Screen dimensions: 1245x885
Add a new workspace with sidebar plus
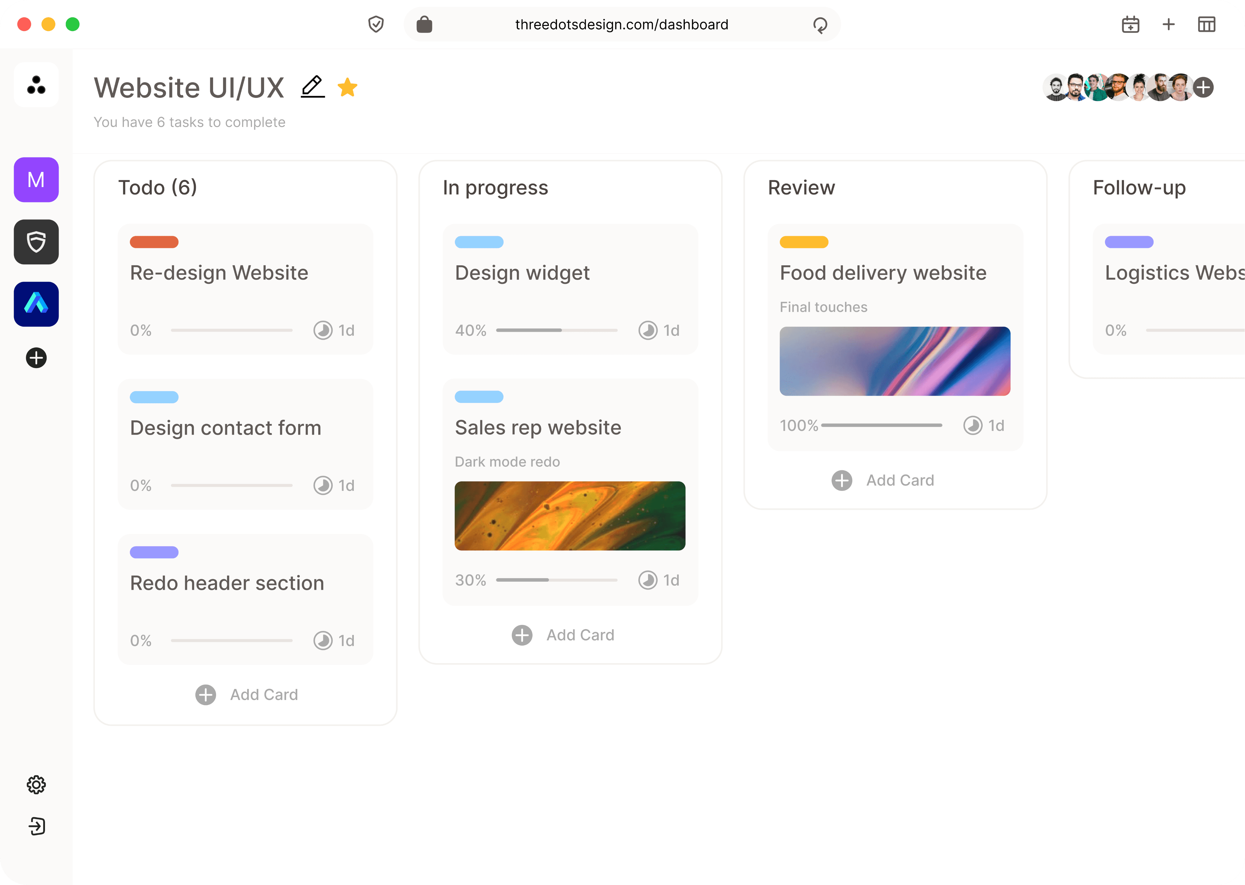click(x=36, y=358)
